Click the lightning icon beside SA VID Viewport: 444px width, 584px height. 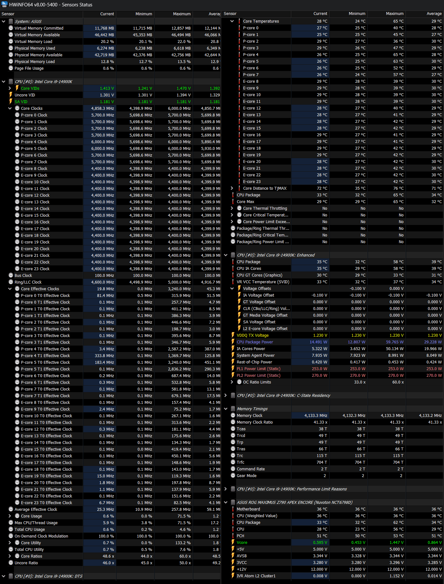point(11,102)
